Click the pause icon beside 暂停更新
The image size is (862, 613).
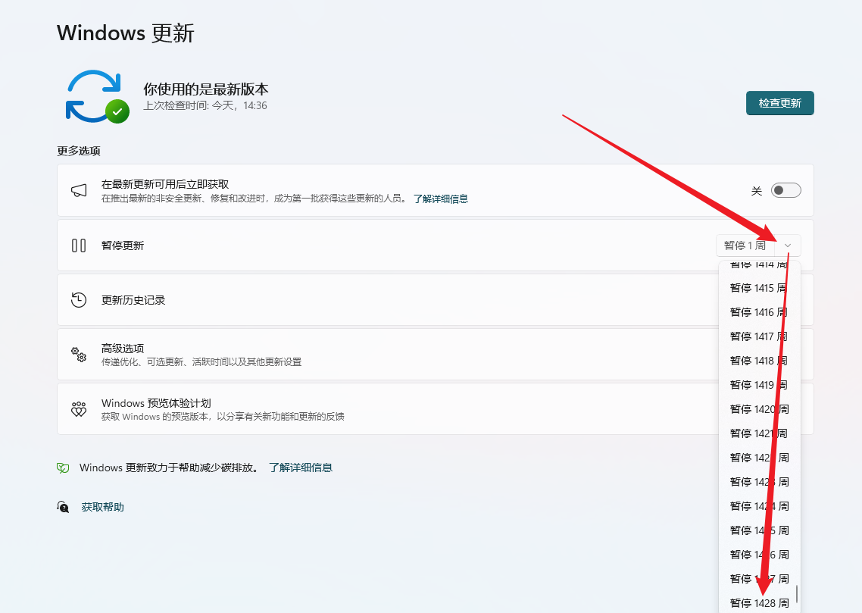tap(79, 246)
